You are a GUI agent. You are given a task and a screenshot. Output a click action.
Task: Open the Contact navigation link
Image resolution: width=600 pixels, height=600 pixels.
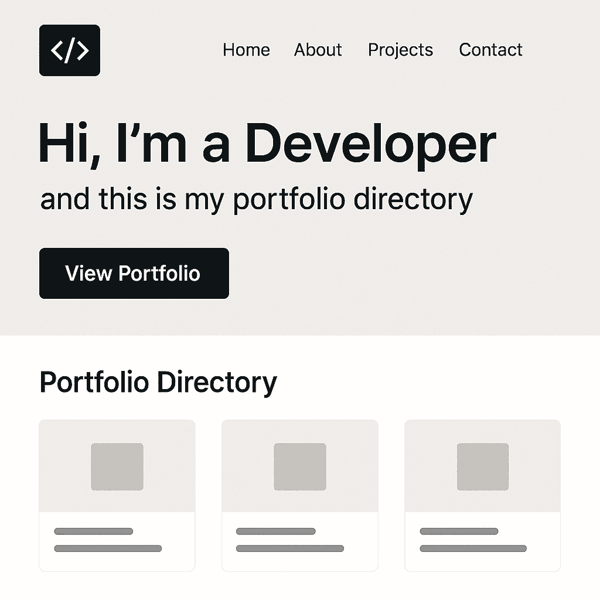tap(490, 50)
